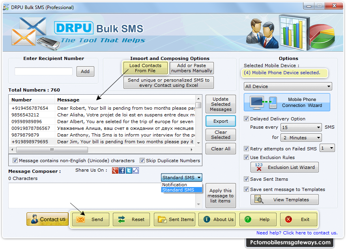Viewport: 346px width, 249px height.
Task: Toggle Skip Duplicate Numbers checkbox
Action: (x=142, y=161)
